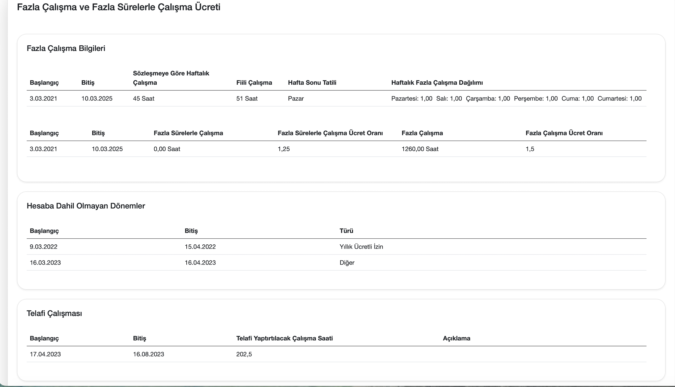
Task: Click the Fazla Sürelerle Çalışma Ücret Oranı header
Action: coord(330,133)
